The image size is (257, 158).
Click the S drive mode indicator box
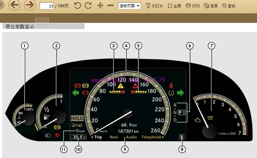coord(181,137)
